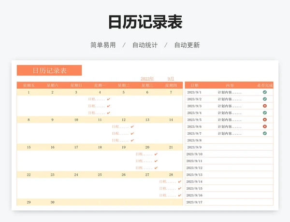Select the 星期一 column header

point(100,85)
